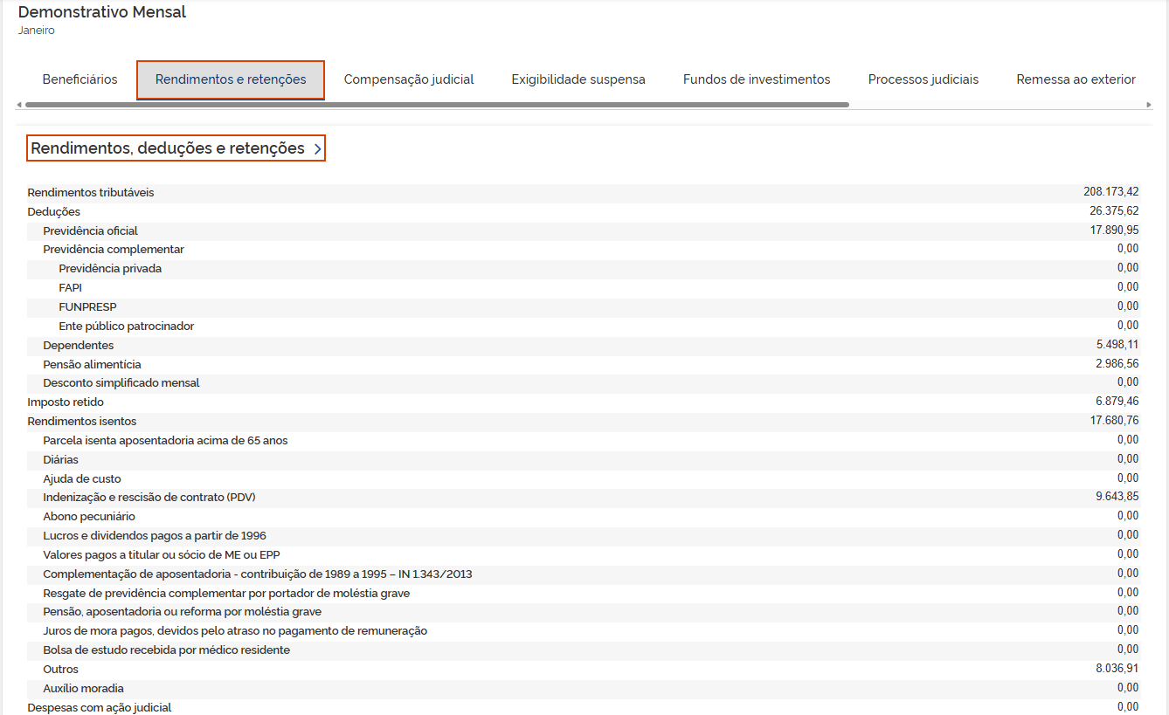This screenshot has height=715, width=1169.
Task: Select the Rendimentos tributáveis row label
Action: [x=91, y=193]
